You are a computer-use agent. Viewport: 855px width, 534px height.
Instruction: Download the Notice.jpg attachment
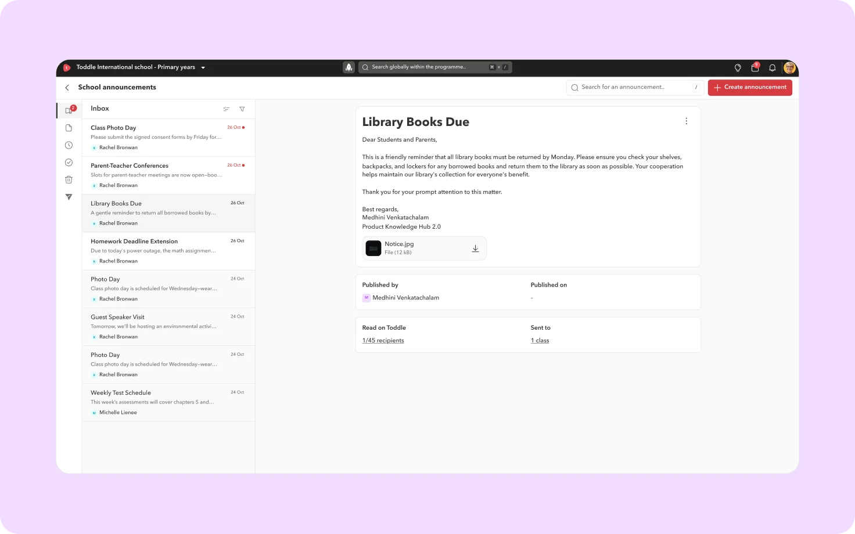pyautogui.click(x=475, y=248)
